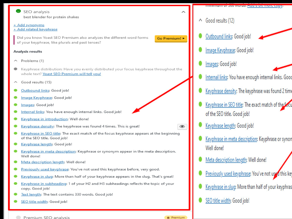Image resolution: width=292 pixels, height=219 pixels.
Task: Open Previously used keyphrase link, left panel
Action: tap(45, 169)
